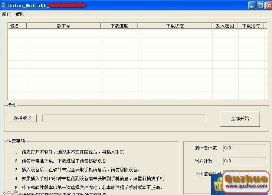Click the 当前计数 value field
This screenshot has height=195, width=272.
coord(245,161)
